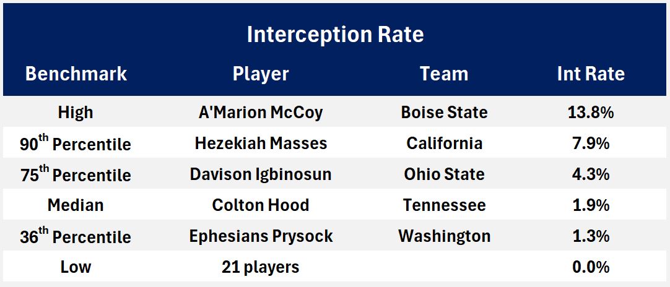This screenshot has width=670, height=287.
Task: Click the 13.8% interception rate value
Action: [591, 113]
